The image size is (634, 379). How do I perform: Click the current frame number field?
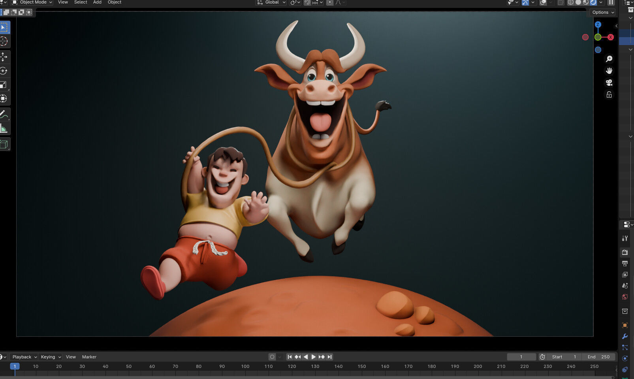click(x=521, y=357)
